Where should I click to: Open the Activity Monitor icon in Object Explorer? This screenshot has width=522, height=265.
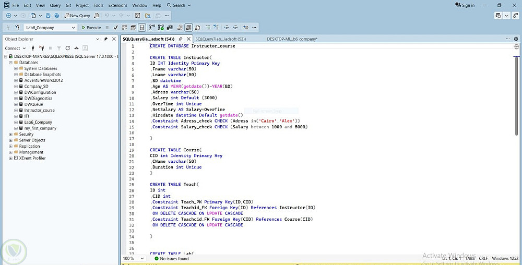click(x=76, y=48)
